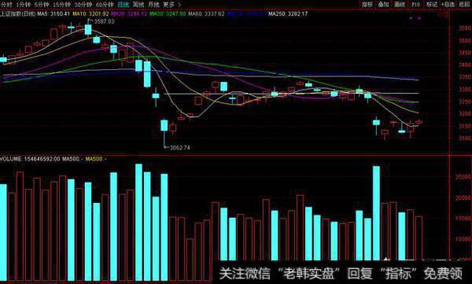Open the 更多 more timeframes menu
This screenshot has width=472, height=284.
[x=169, y=5]
